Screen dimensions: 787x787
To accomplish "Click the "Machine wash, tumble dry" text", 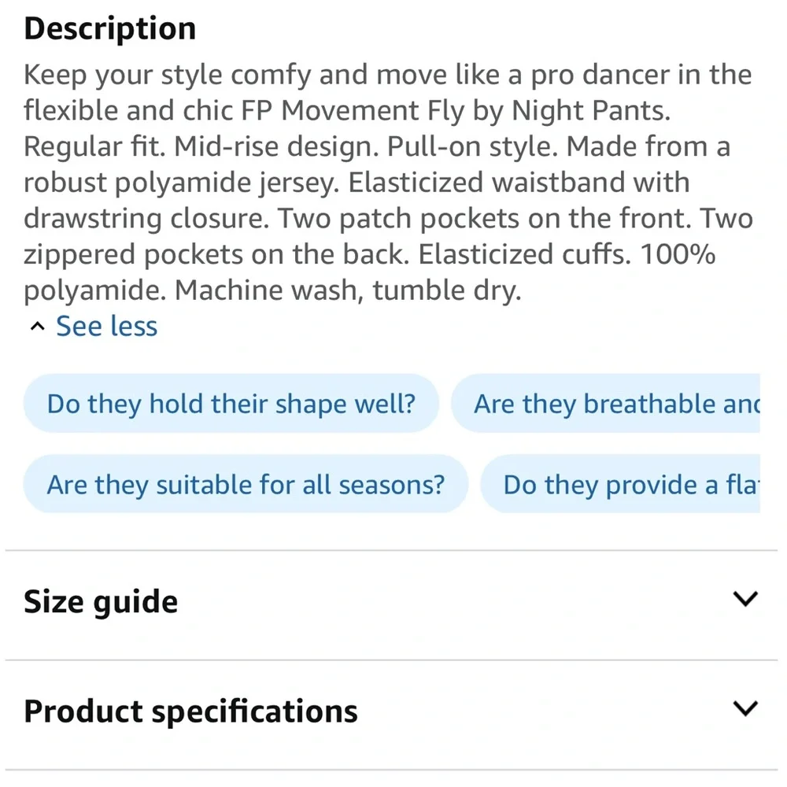I will click(348, 291).
